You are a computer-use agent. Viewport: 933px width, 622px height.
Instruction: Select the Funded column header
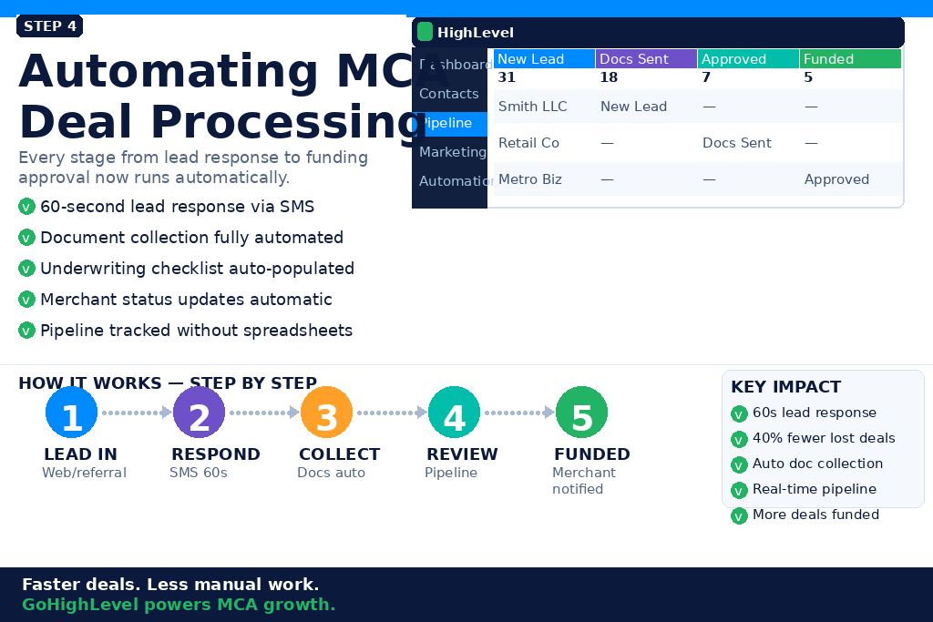850,59
